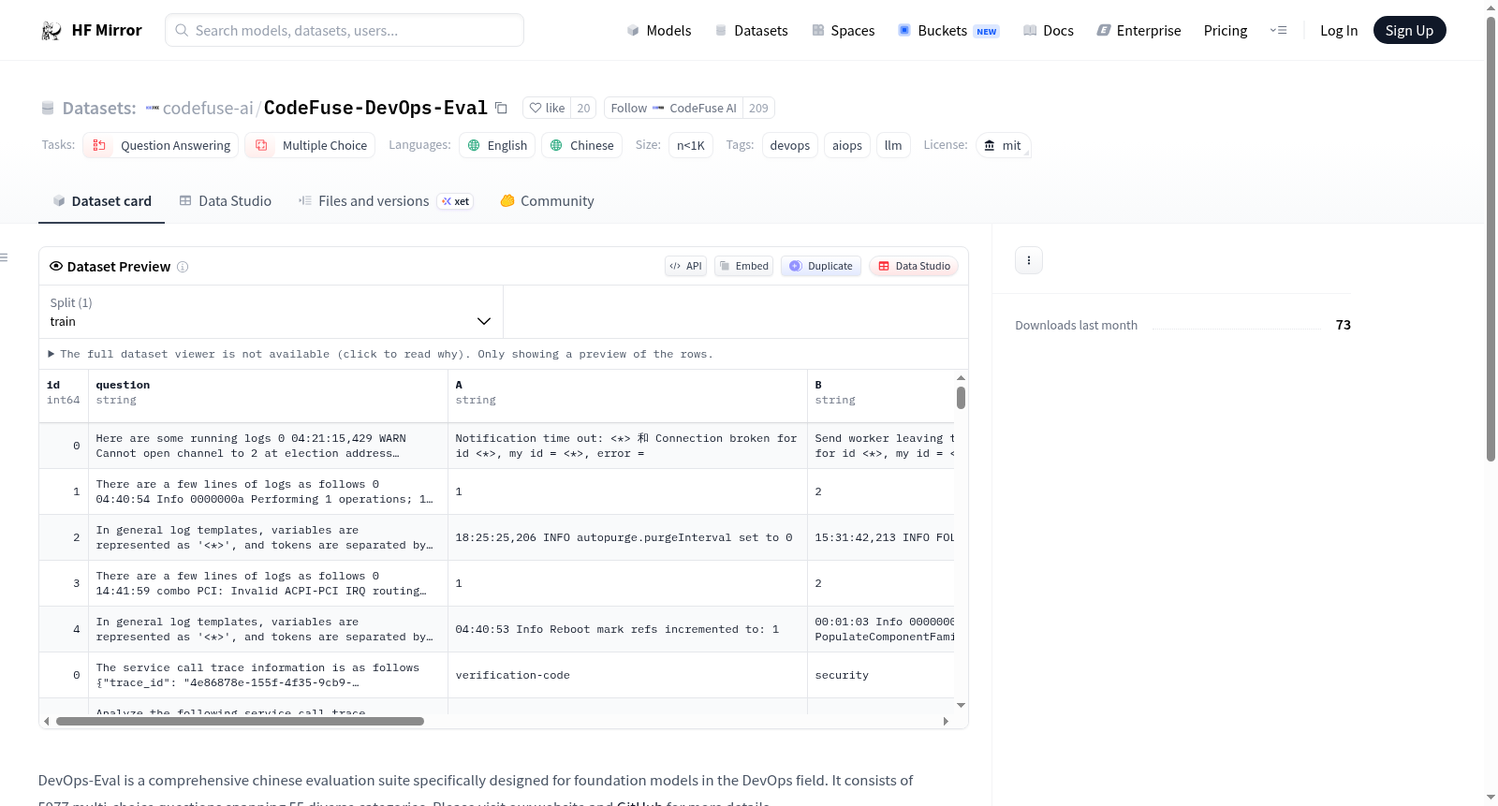The height and width of the screenshot is (806, 1498).
Task: Go to Models in the top navigation
Action: coord(659,31)
